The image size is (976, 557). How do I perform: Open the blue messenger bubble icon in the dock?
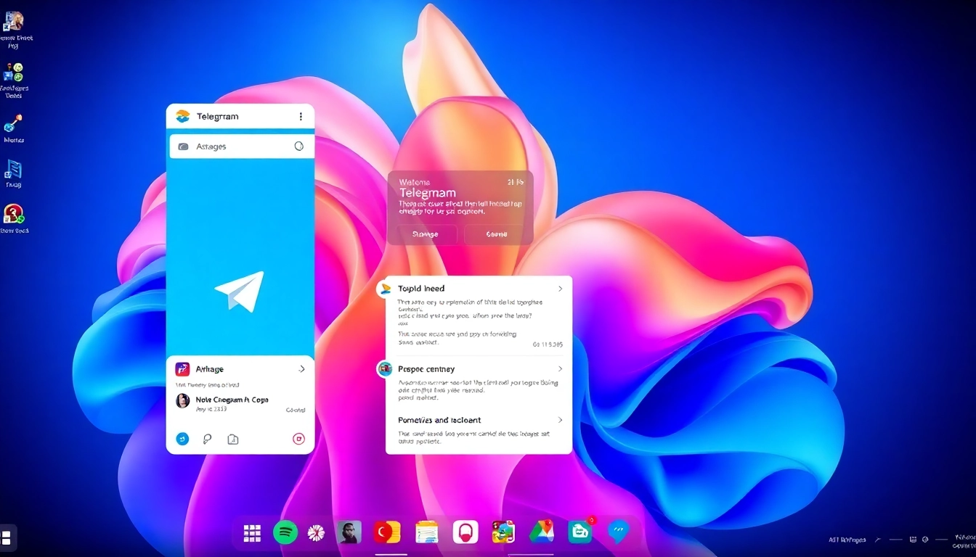pos(618,532)
